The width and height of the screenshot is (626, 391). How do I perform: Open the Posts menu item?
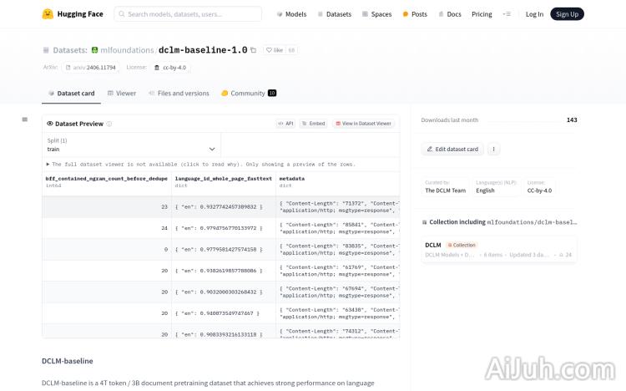pyautogui.click(x=414, y=14)
